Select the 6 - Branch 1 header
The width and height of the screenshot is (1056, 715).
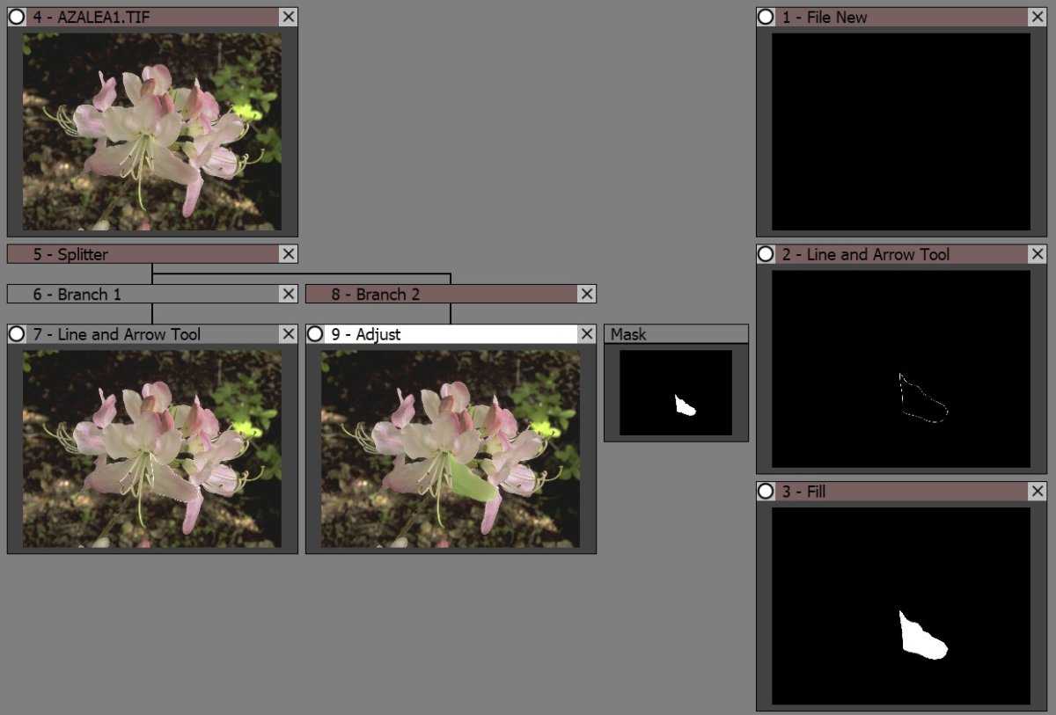141,295
